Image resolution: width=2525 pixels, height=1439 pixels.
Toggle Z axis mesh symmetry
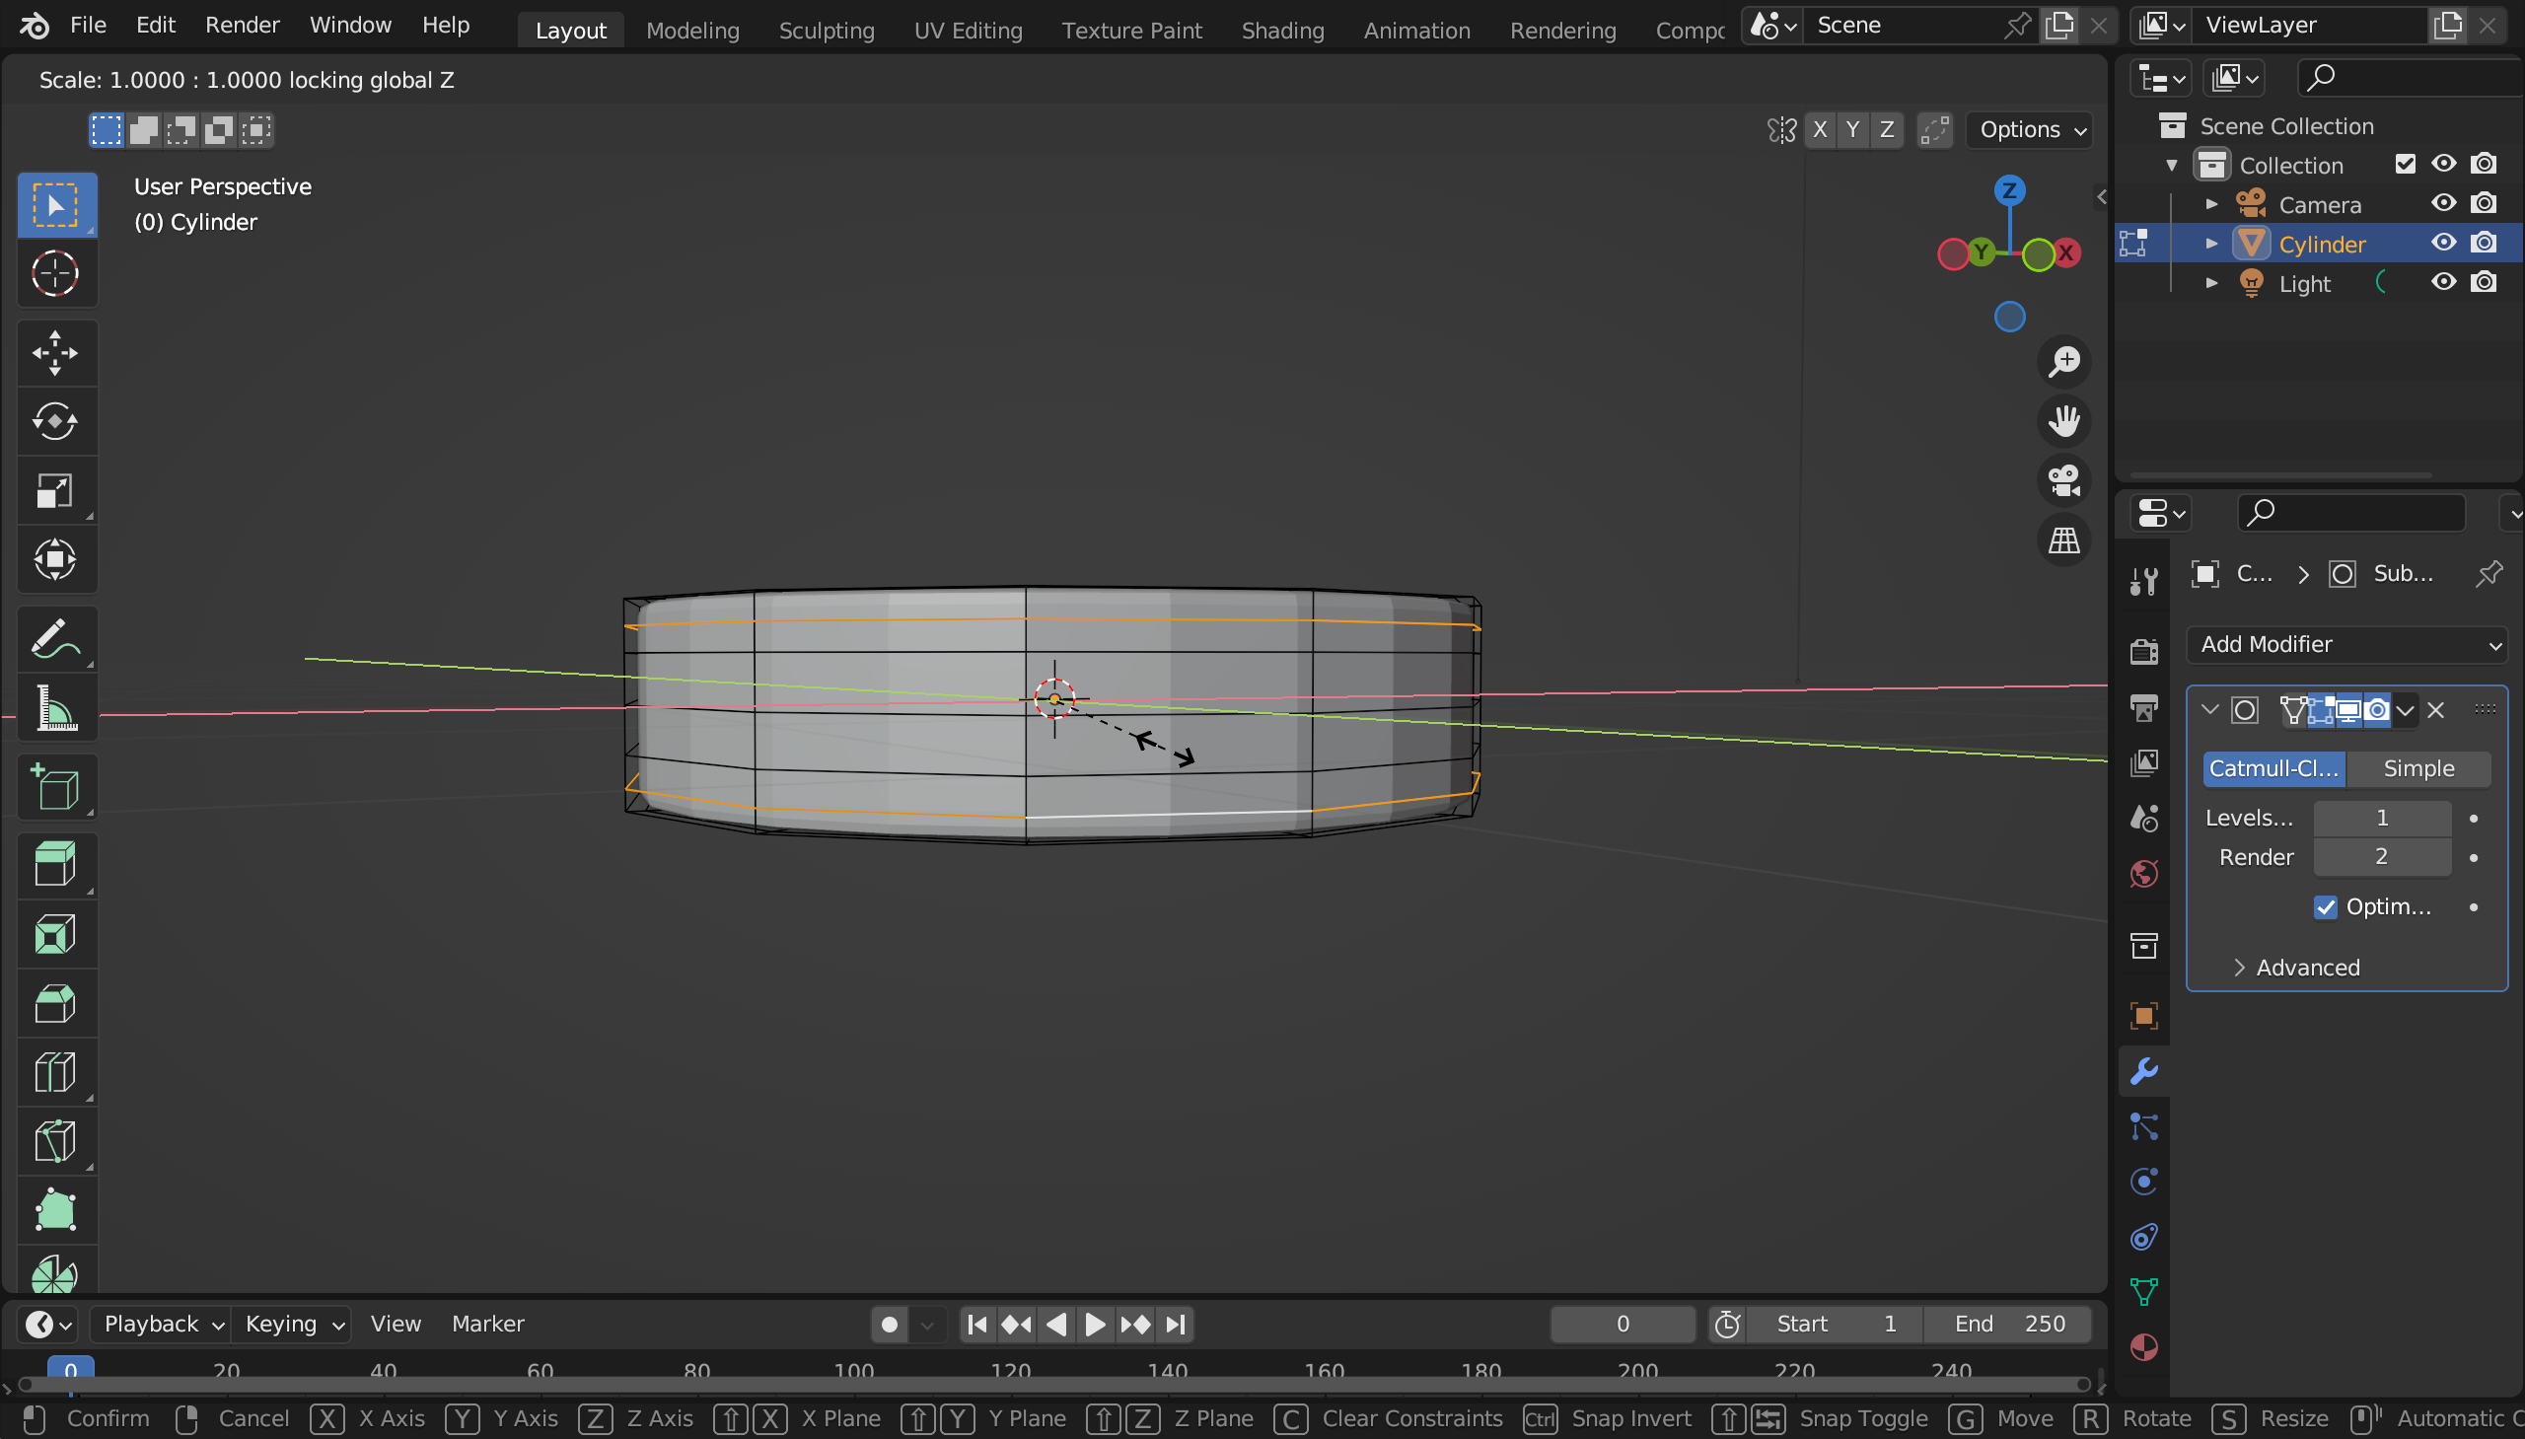pyautogui.click(x=1887, y=129)
